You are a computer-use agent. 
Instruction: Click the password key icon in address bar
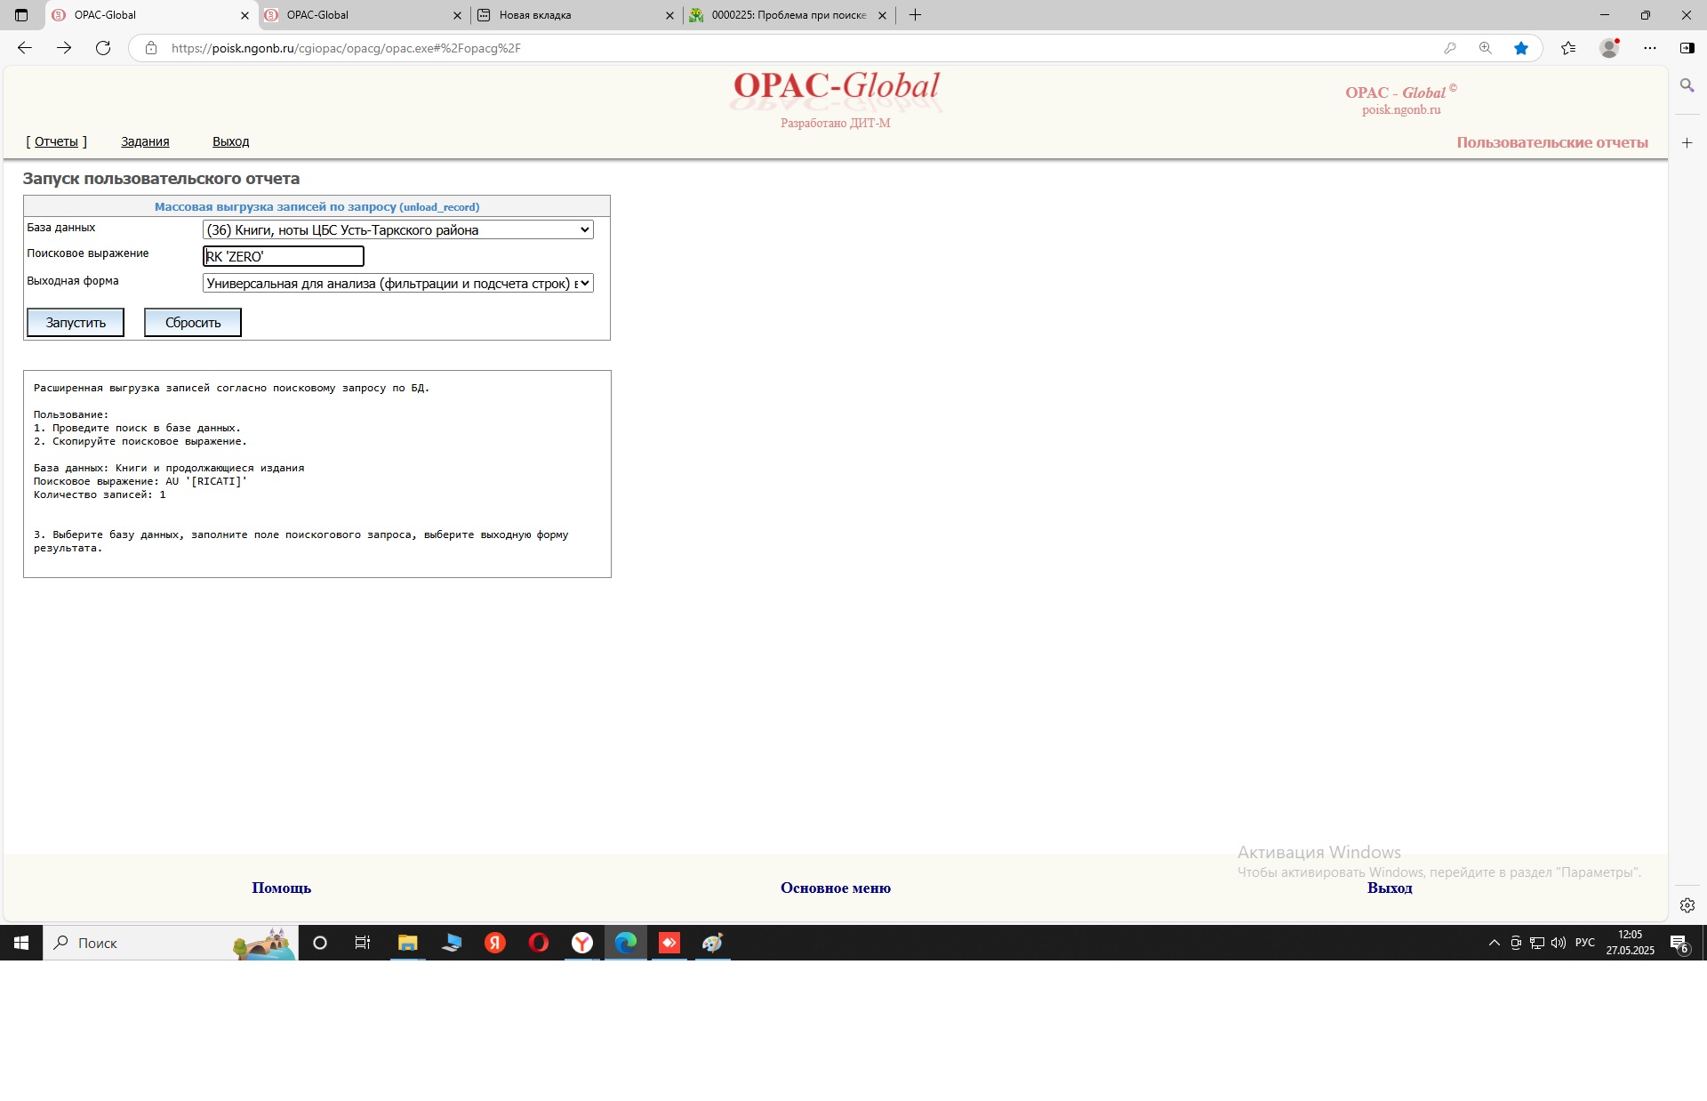tap(1450, 48)
